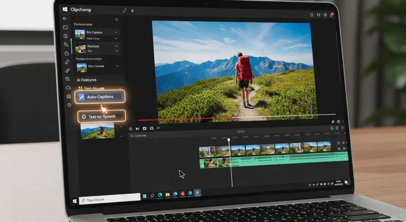Open the link icon in left sidebar
Image resolution: width=406 pixels, height=222 pixels.
pyautogui.click(x=67, y=62)
